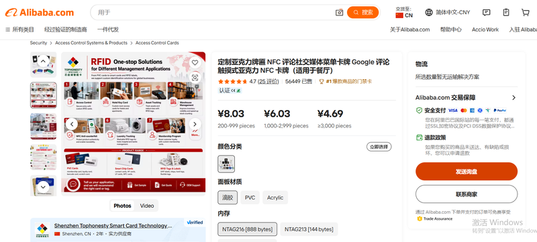Click the camera image search icon
The width and height of the screenshot is (537, 242).
pos(339,13)
